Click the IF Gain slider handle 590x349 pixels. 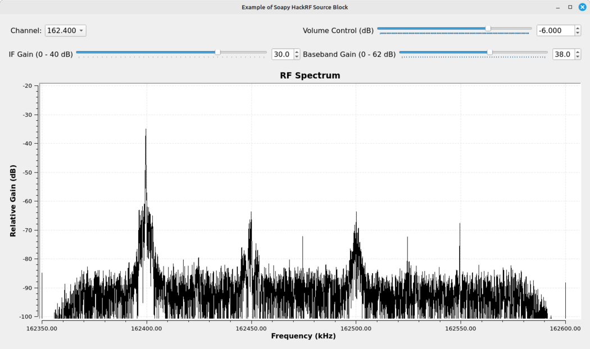coord(218,52)
